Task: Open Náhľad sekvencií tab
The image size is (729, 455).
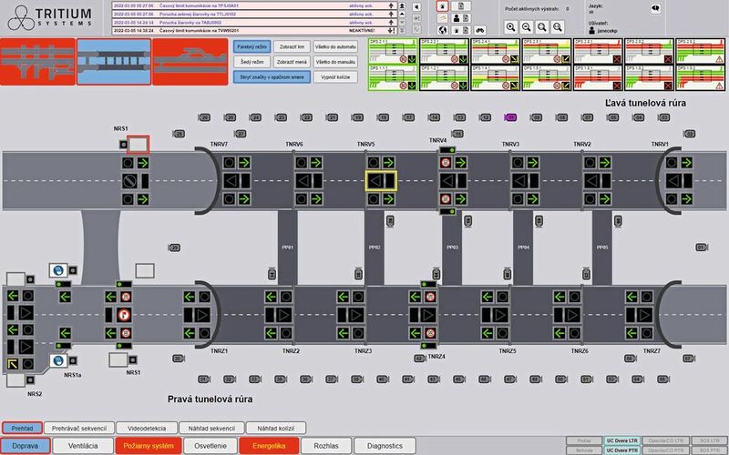Action: tap(211, 428)
